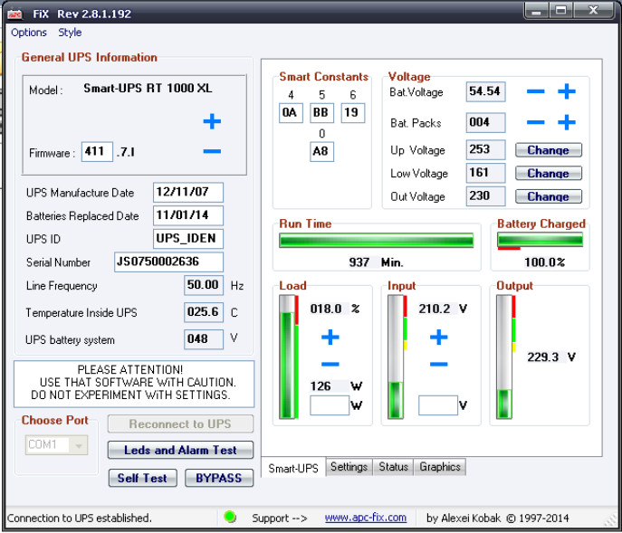Click the Run Time progress bar

(x=376, y=241)
